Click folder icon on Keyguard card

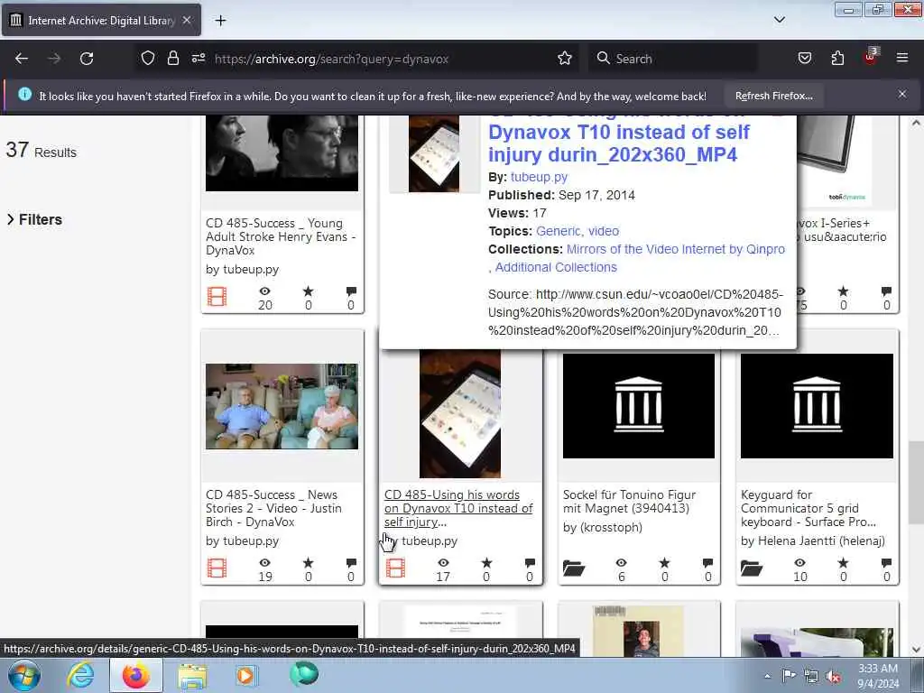point(752,568)
